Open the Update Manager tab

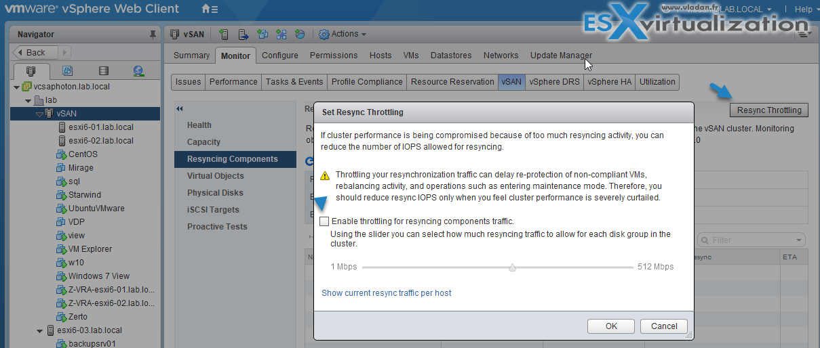pos(561,56)
